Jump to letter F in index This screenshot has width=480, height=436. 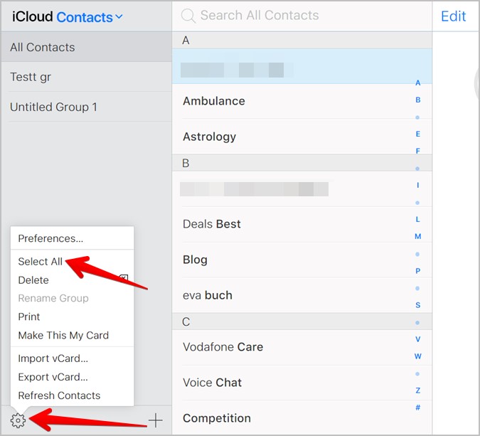click(418, 151)
